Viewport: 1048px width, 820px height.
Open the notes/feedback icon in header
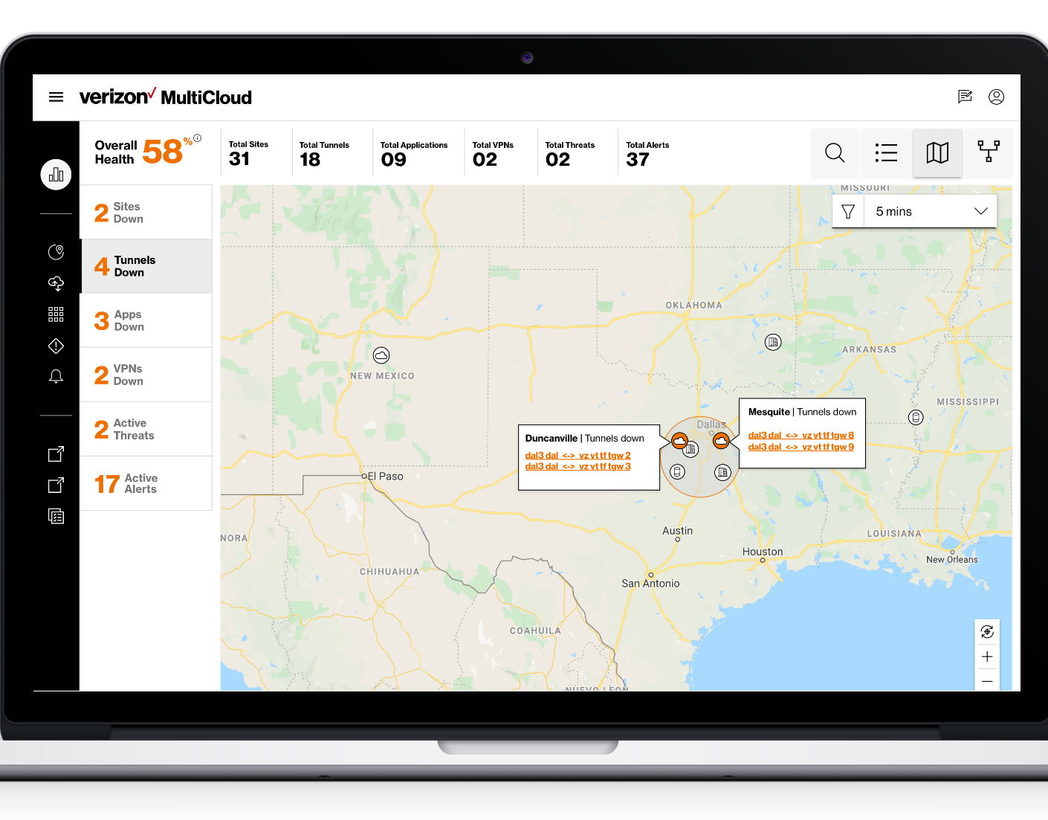965,97
